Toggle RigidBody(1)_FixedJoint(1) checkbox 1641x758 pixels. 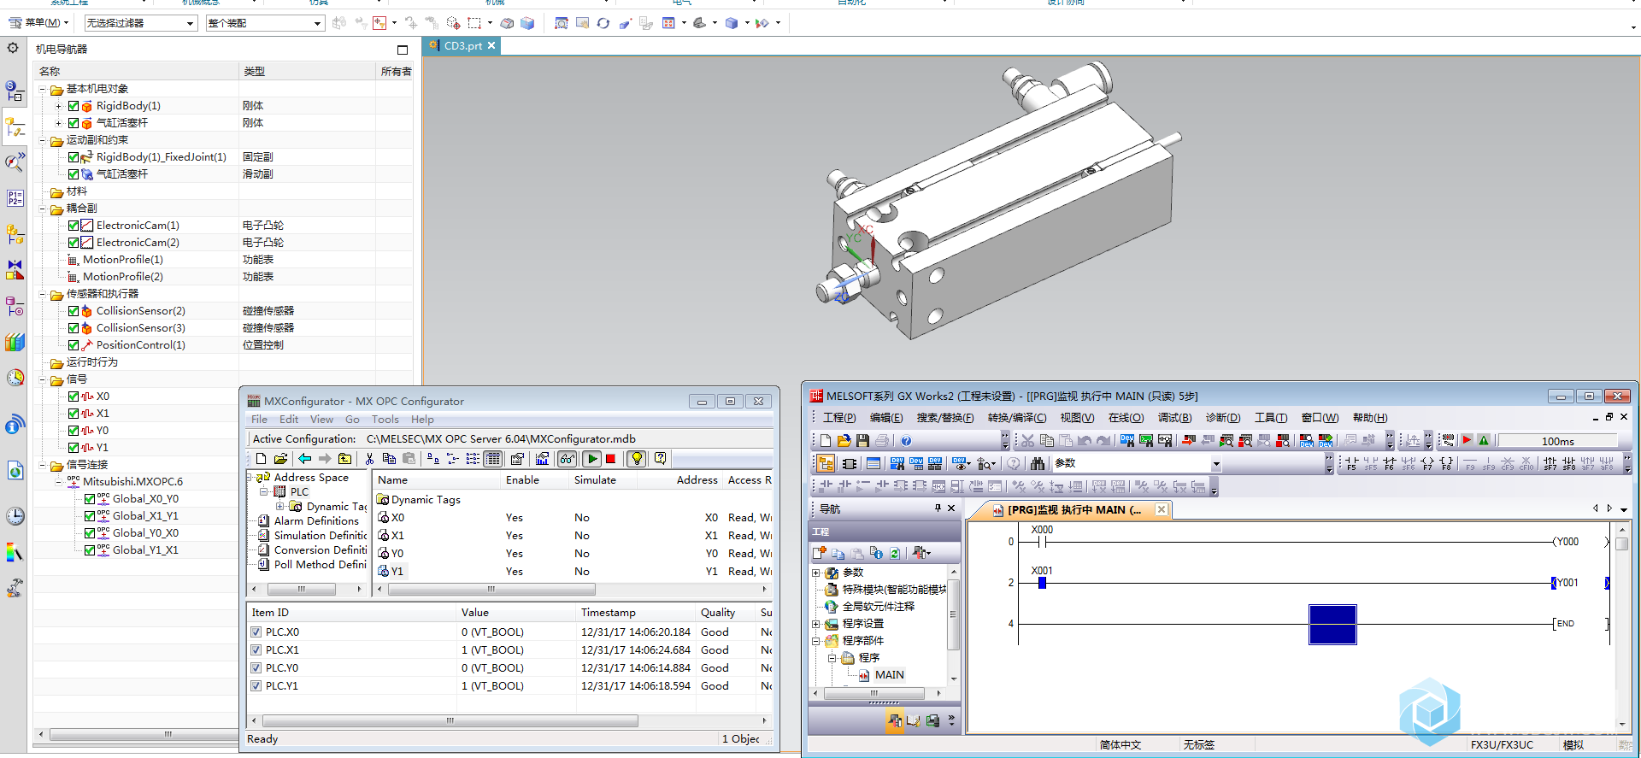click(74, 157)
